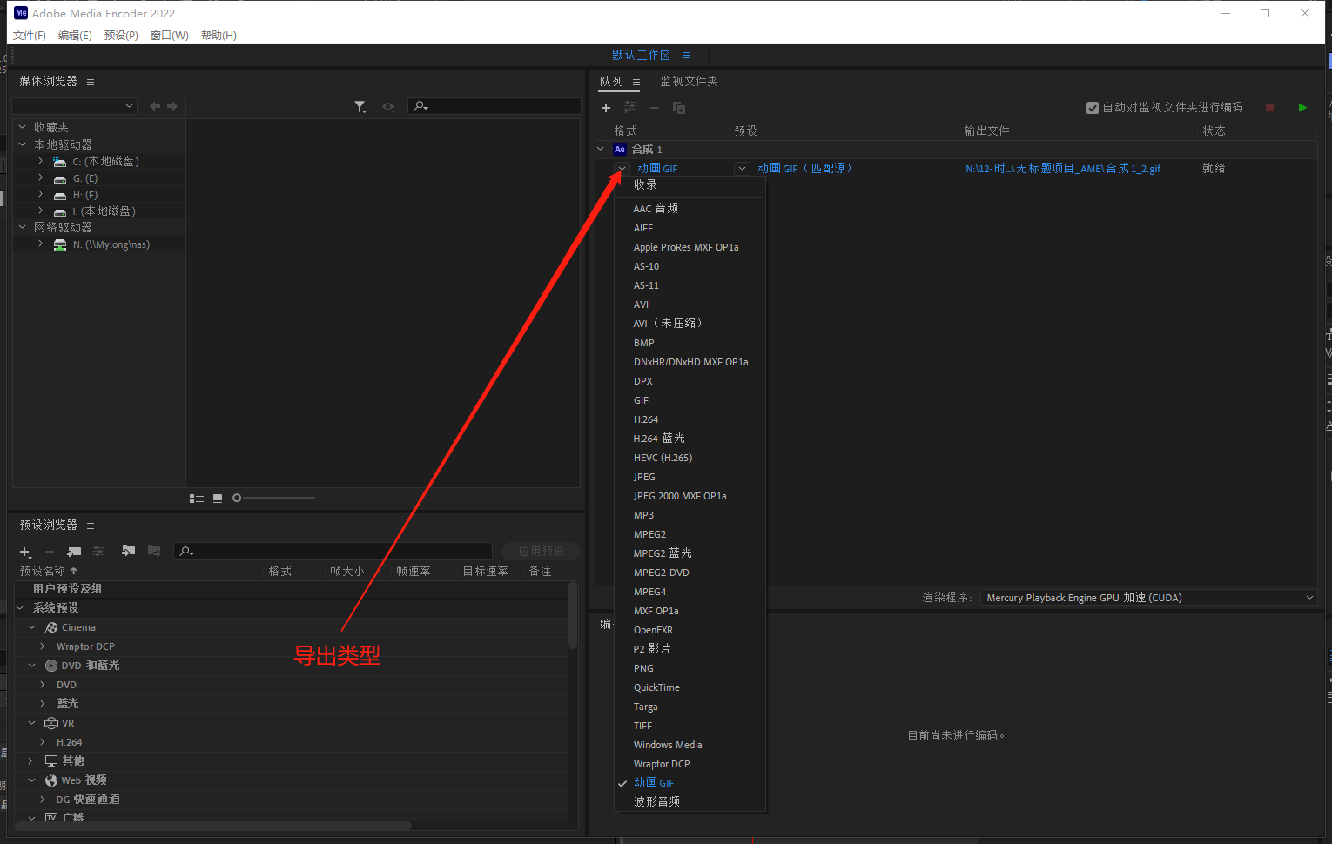Collapse the Cinema preset group
The image size is (1332, 844).
pos(32,626)
